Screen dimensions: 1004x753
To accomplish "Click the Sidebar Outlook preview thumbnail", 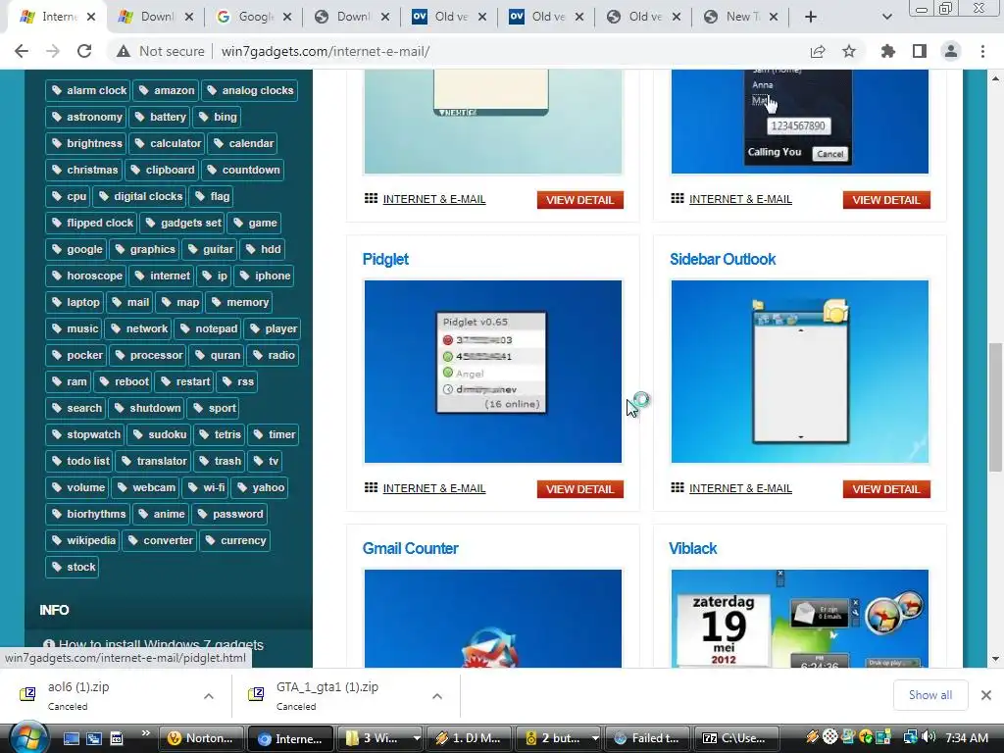I will pyautogui.click(x=800, y=372).
